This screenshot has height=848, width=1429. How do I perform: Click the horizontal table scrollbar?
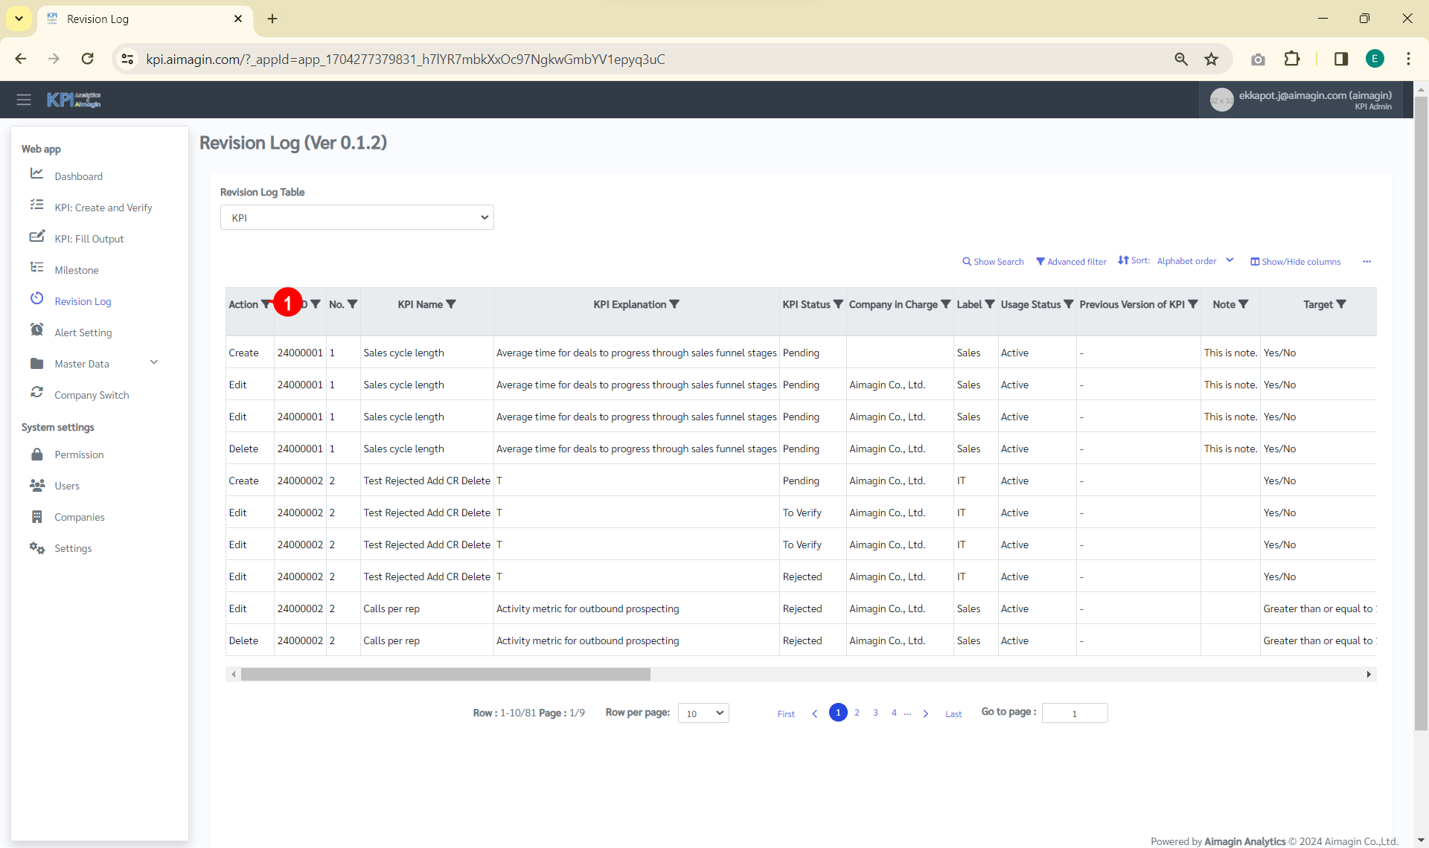[x=445, y=675]
